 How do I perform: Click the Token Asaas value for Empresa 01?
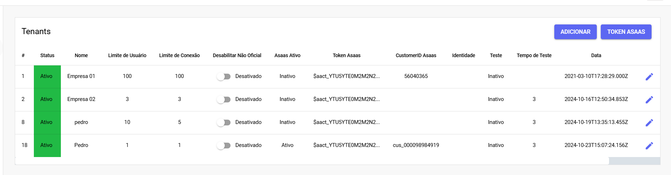click(346, 76)
